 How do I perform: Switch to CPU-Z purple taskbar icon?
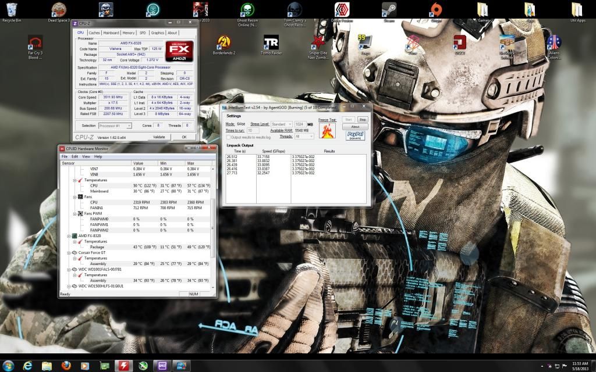tap(162, 366)
